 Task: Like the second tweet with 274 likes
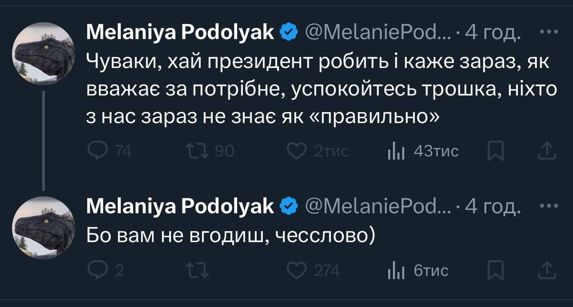point(296,271)
